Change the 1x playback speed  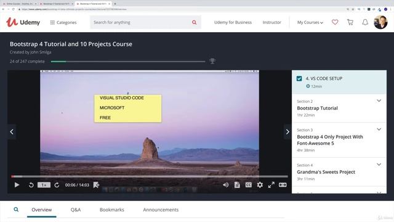44,185
